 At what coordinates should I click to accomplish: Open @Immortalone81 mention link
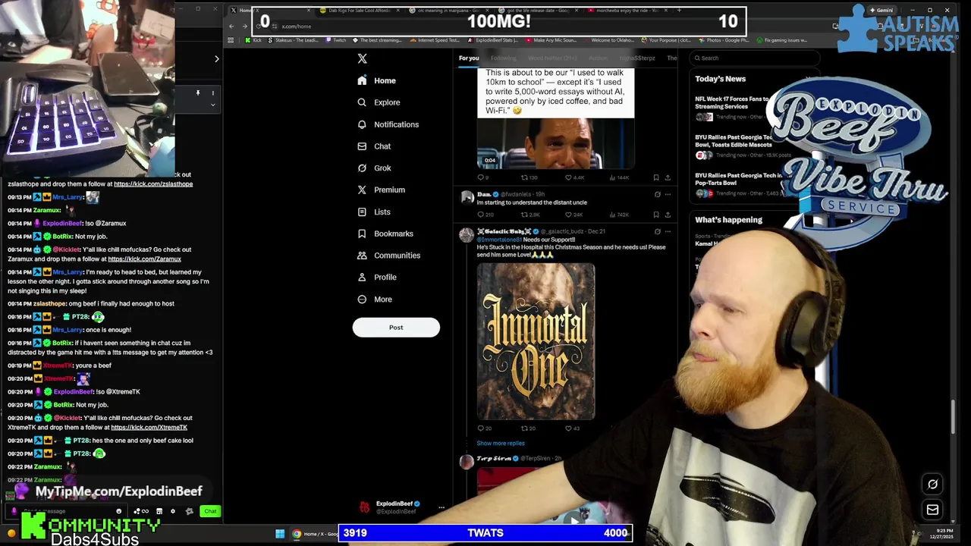499,240
